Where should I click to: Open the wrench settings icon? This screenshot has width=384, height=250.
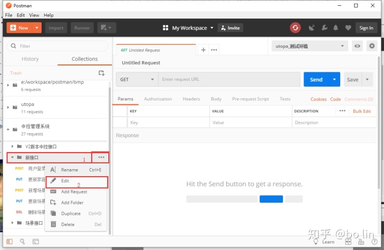point(324,28)
